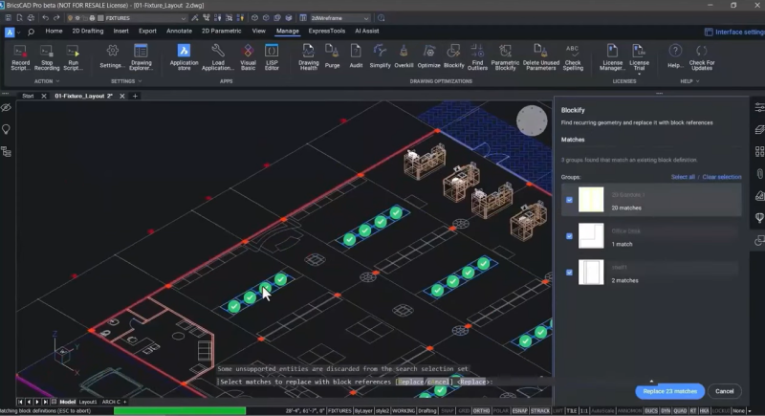Run Check Spelling

573,52
